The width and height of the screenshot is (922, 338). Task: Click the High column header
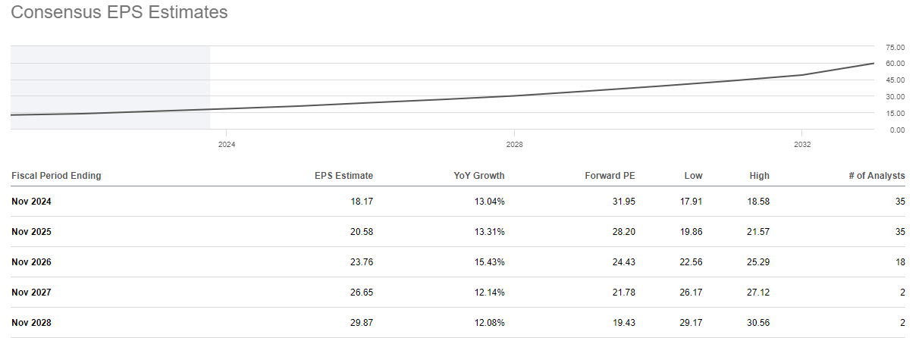pyautogui.click(x=759, y=176)
